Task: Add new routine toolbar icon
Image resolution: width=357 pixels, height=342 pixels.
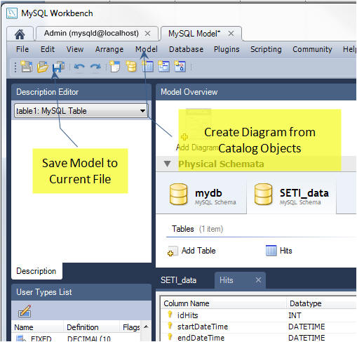Action: click(180, 67)
